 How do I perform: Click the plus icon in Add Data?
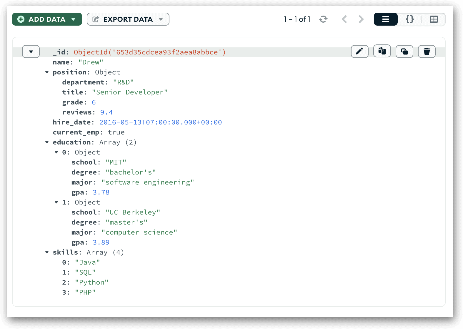(21, 19)
